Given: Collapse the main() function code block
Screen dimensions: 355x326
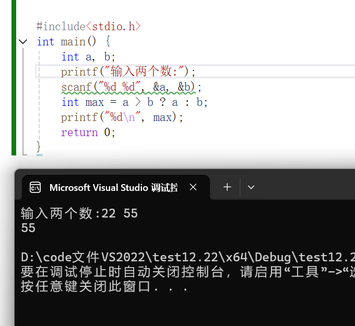Looking at the screenshot, I should [x=23, y=42].
